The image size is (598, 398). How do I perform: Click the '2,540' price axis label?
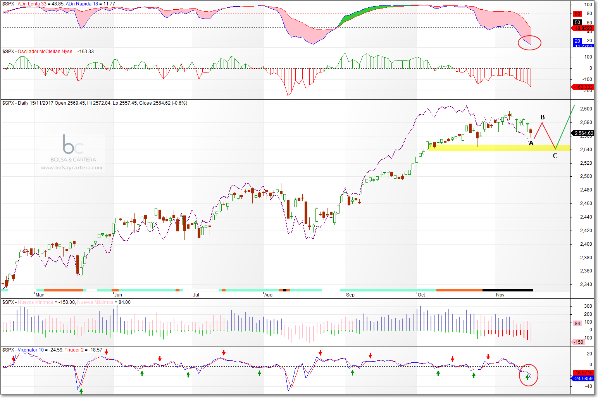(586, 150)
